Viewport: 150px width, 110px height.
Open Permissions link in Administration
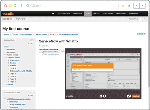[x=13, y=107]
